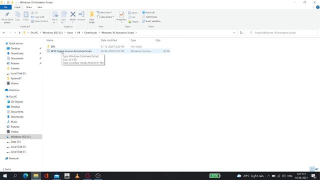Screen dimensions: 320x180
Task: Open notification center in system tray
Action: (x=313, y=176)
